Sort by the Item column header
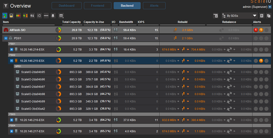The image size is (273, 138). [x=6, y=22]
